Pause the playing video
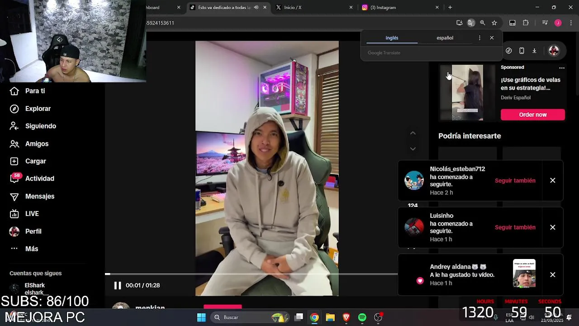This screenshot has width=579, height=326. point(118,285)
